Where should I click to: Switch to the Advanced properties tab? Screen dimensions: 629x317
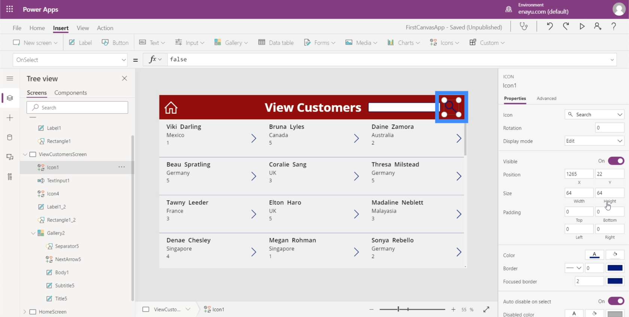point(546,98)
